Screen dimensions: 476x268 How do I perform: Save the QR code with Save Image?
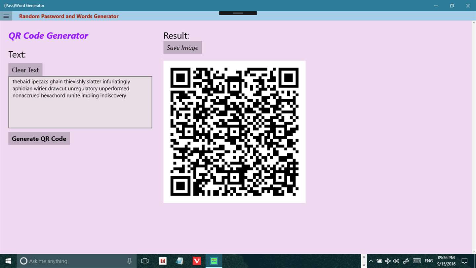pos(182,48)
